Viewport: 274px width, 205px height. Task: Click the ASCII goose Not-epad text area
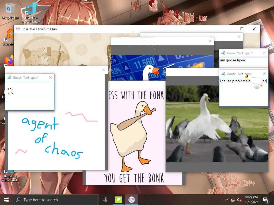point(30,96)
